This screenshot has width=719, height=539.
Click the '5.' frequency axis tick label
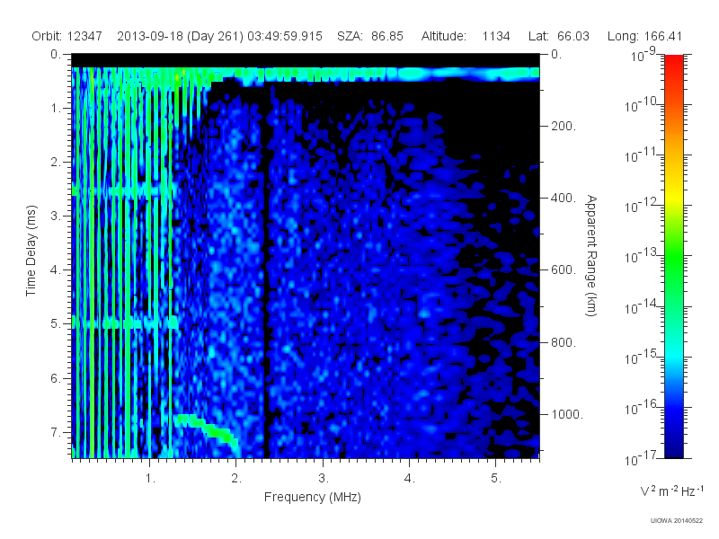[496, 479]
